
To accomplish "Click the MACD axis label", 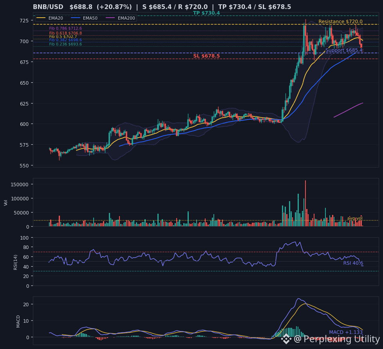I will coord(18,322).
